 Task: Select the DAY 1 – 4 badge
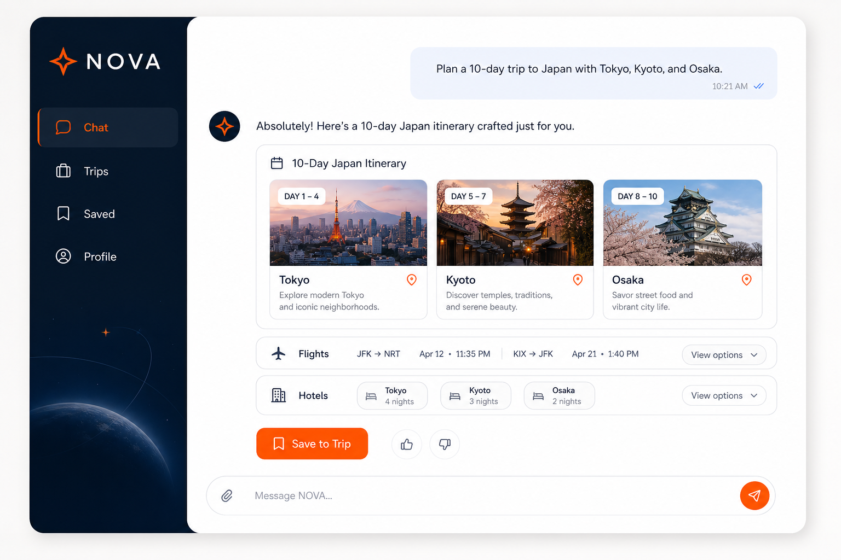302,196
